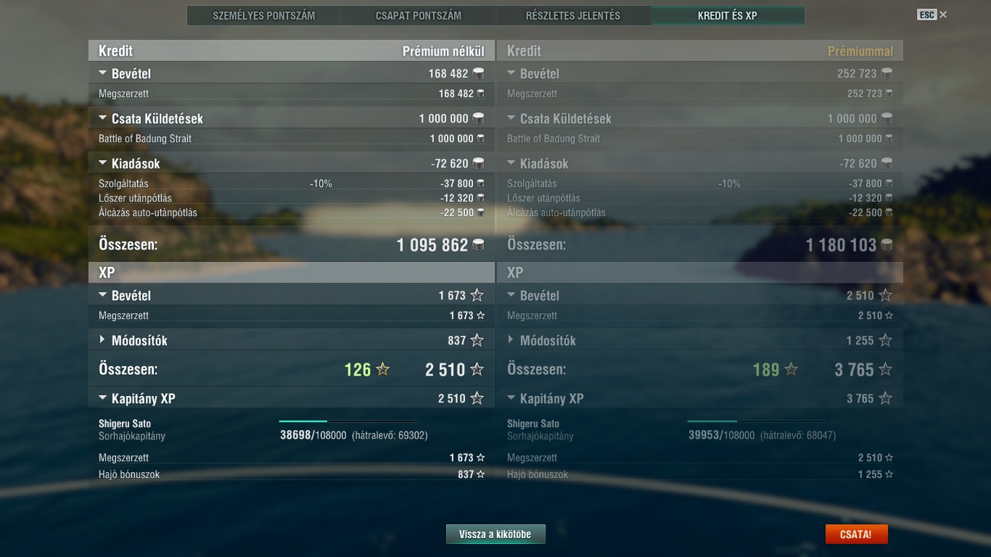The height and width of the screenshot is (557, 991).
Task: Start a new battle with CSATA! button
Action: pyautogui.click(x=856, y=535)
